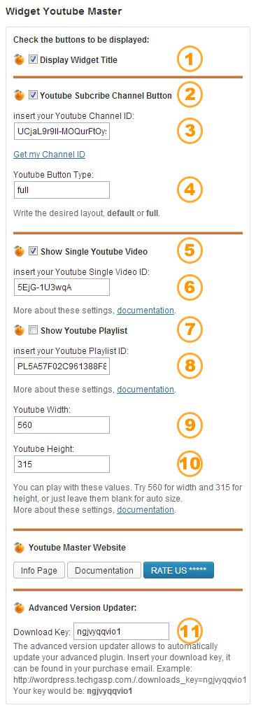Click the circled number 11 marker
256x710 pixels.
[x=190, y=631]
